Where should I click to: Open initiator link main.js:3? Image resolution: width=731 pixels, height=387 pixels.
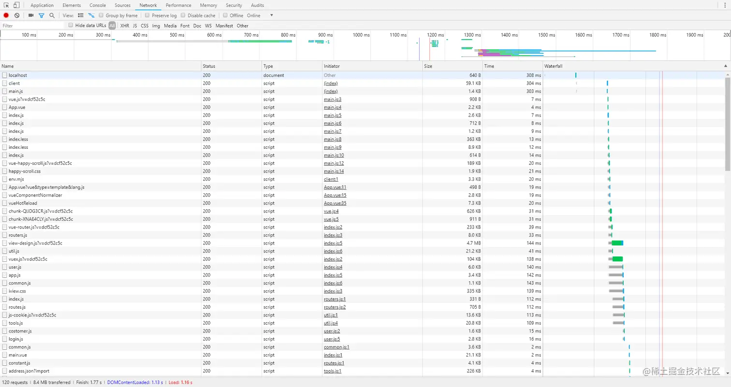[333, 99]
